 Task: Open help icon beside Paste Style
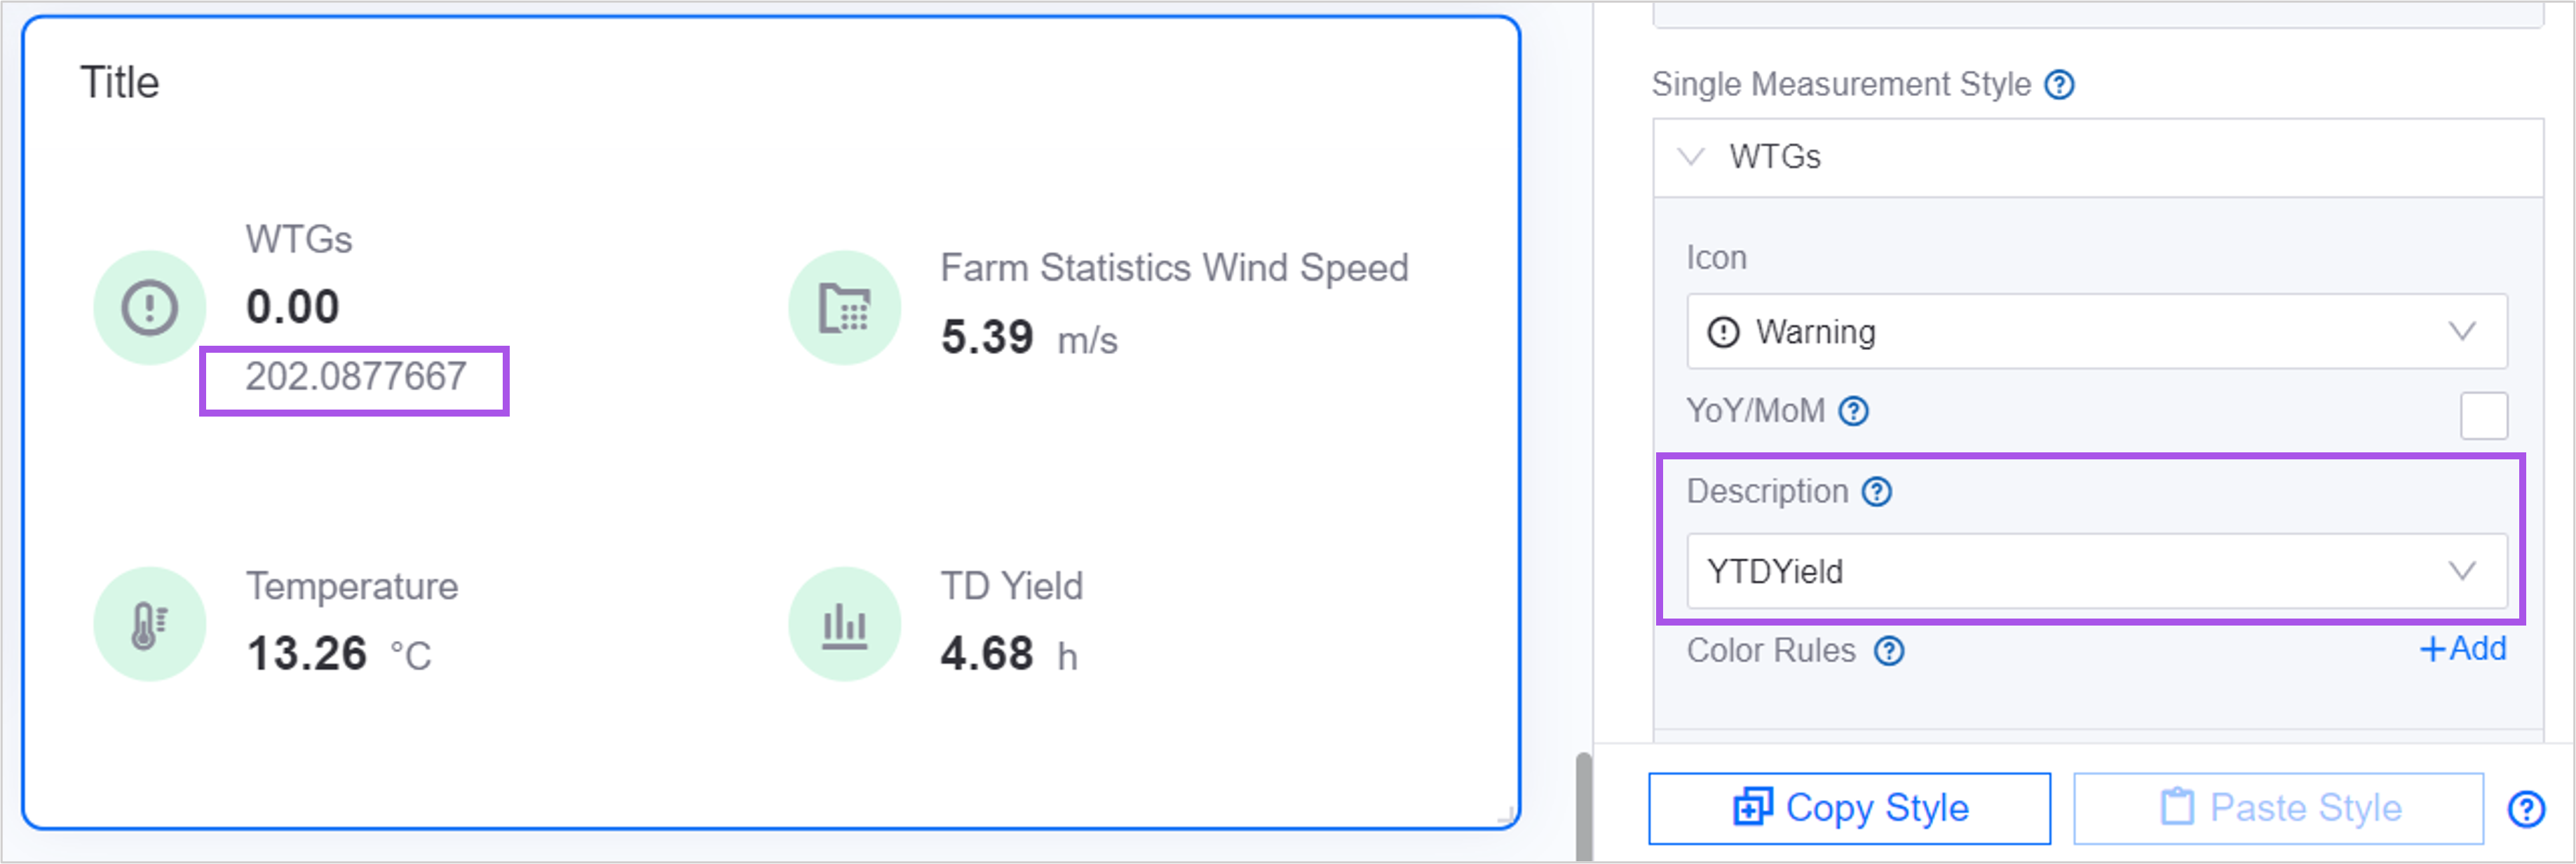point(2526,808)
